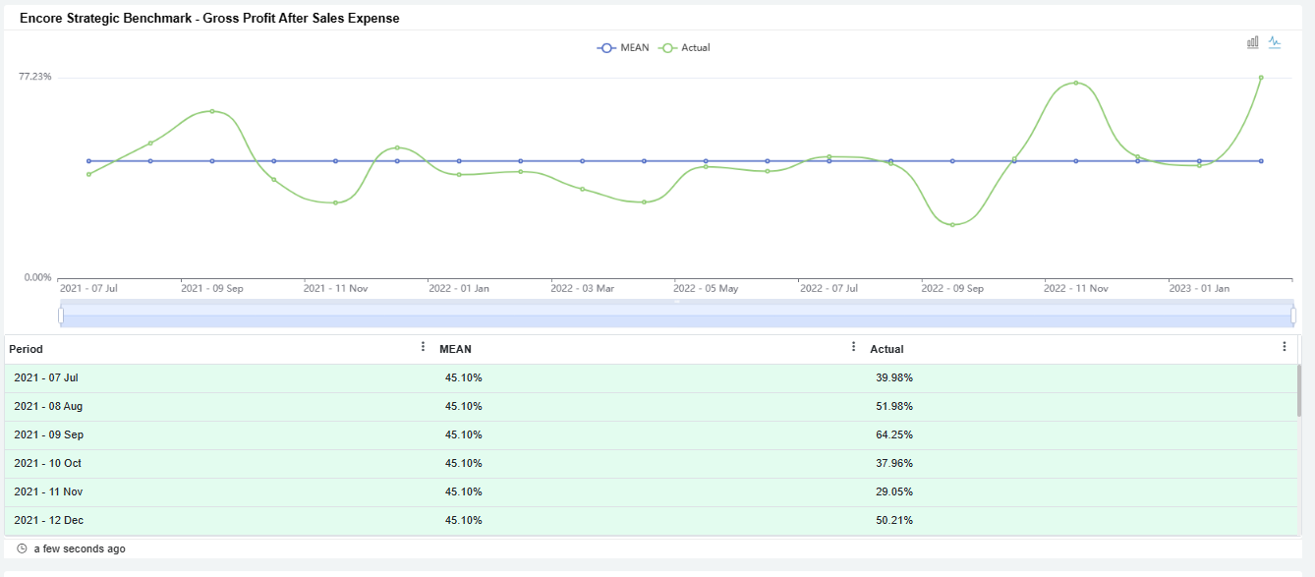This screenshot has height=577, width=1315.
Task: Sort table by Actual column header
Action: point(886,349)
